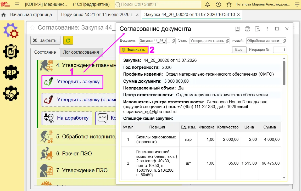
Task: Click cell Бахилы одноразовые (взрослые)
Action: (157, 139)
